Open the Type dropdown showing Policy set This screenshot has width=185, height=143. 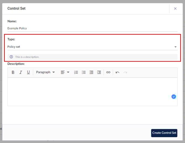click(92, 47)
